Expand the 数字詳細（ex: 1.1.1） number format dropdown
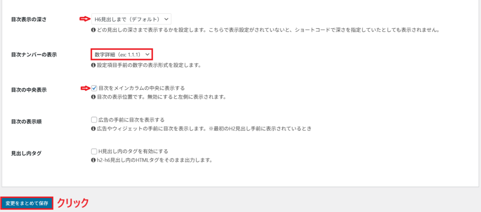Viewport: 481px width, 212px height. pos(122,54)
